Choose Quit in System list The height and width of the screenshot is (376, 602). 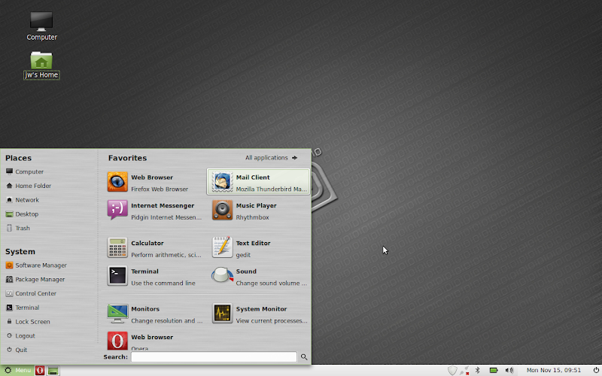17,350
